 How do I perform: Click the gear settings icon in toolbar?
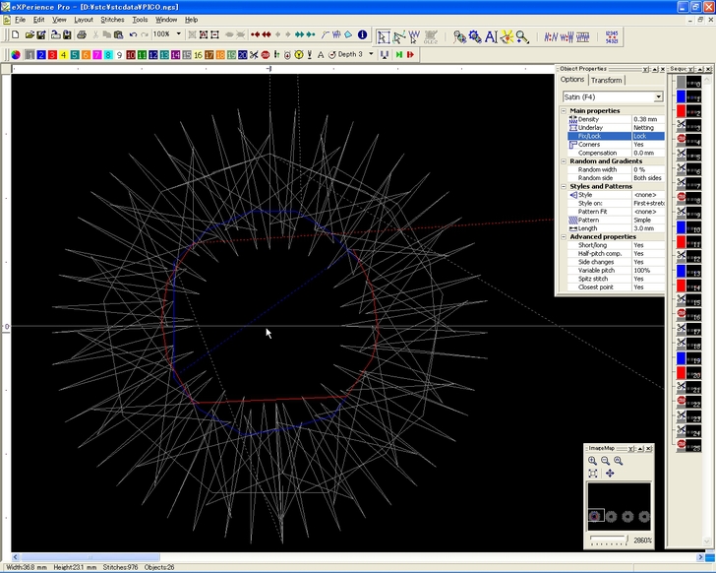tap(475, 37)
